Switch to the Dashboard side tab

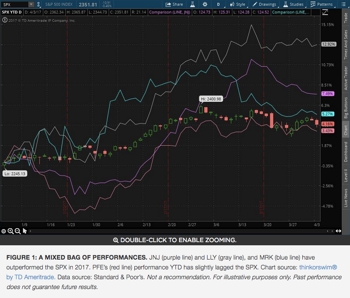(346, 152)
